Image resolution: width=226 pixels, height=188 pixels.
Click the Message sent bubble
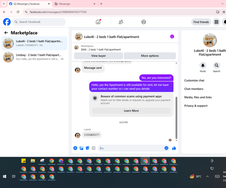pyautogui.click(x=93, y=68)
